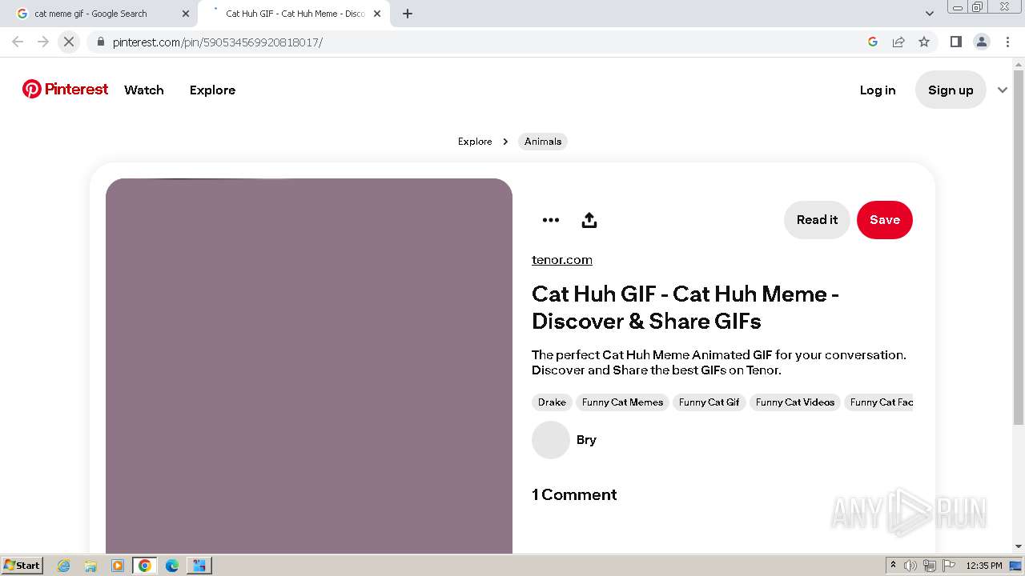Bookmark this page with the star icon

tap(924, 42)
